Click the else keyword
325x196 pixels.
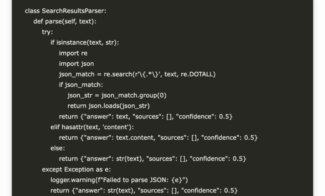point(57,148)
